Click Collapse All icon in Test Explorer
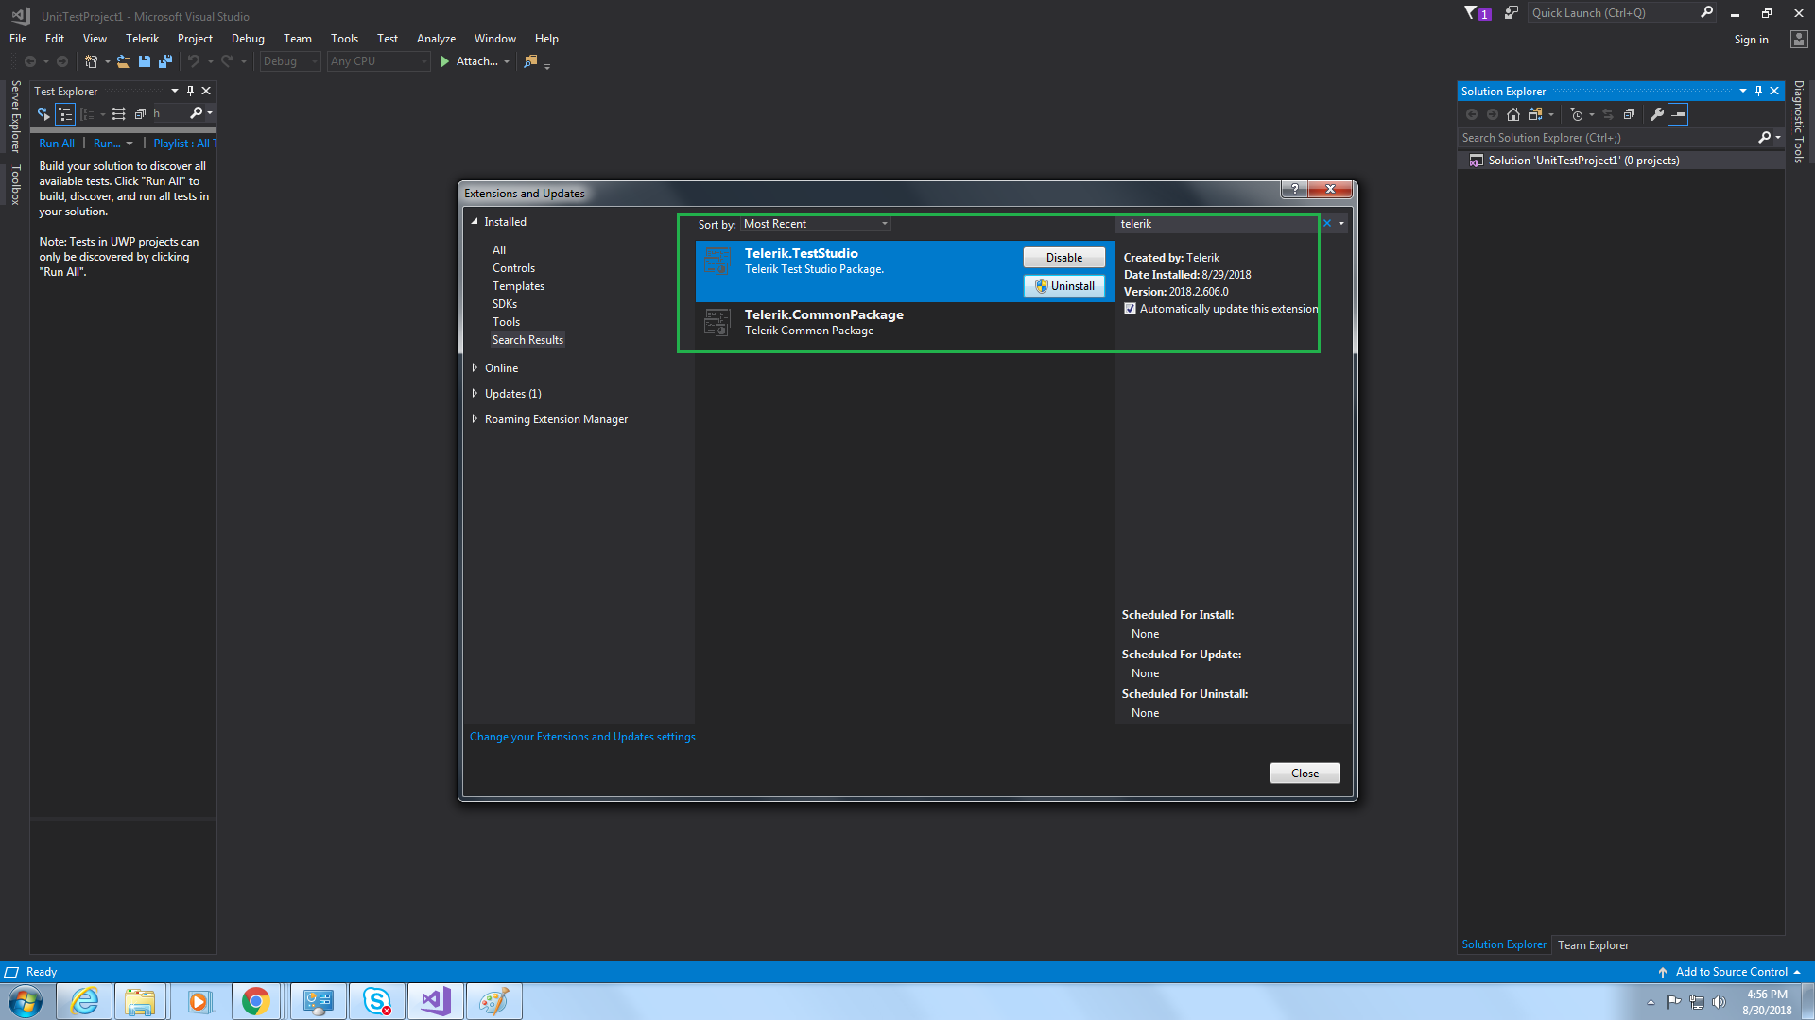The width and height of the screenshot is (1815, 1020). coord(140,114)
